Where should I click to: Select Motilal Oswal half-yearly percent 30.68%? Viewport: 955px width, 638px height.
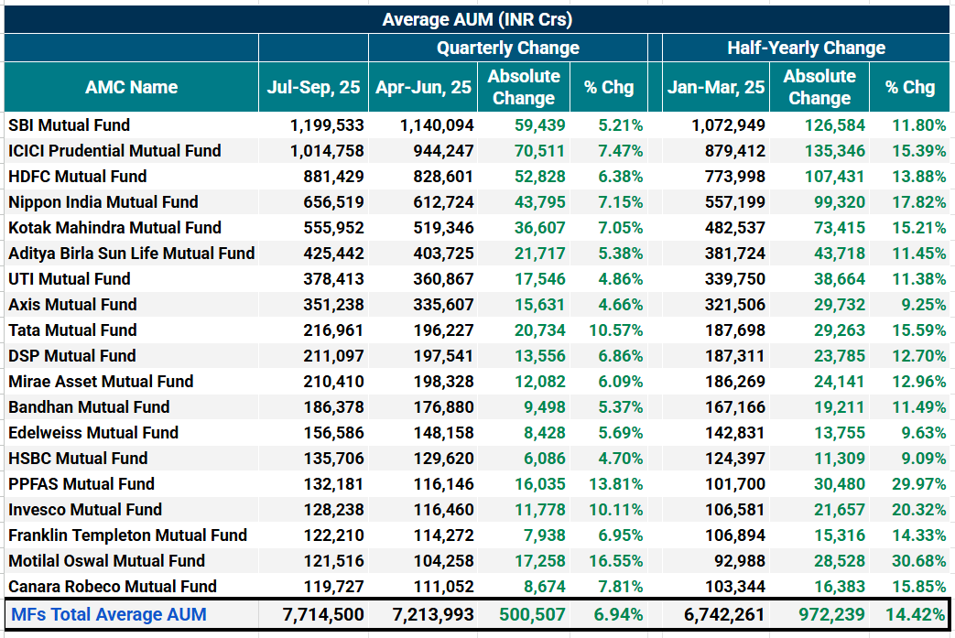(919, 561)
